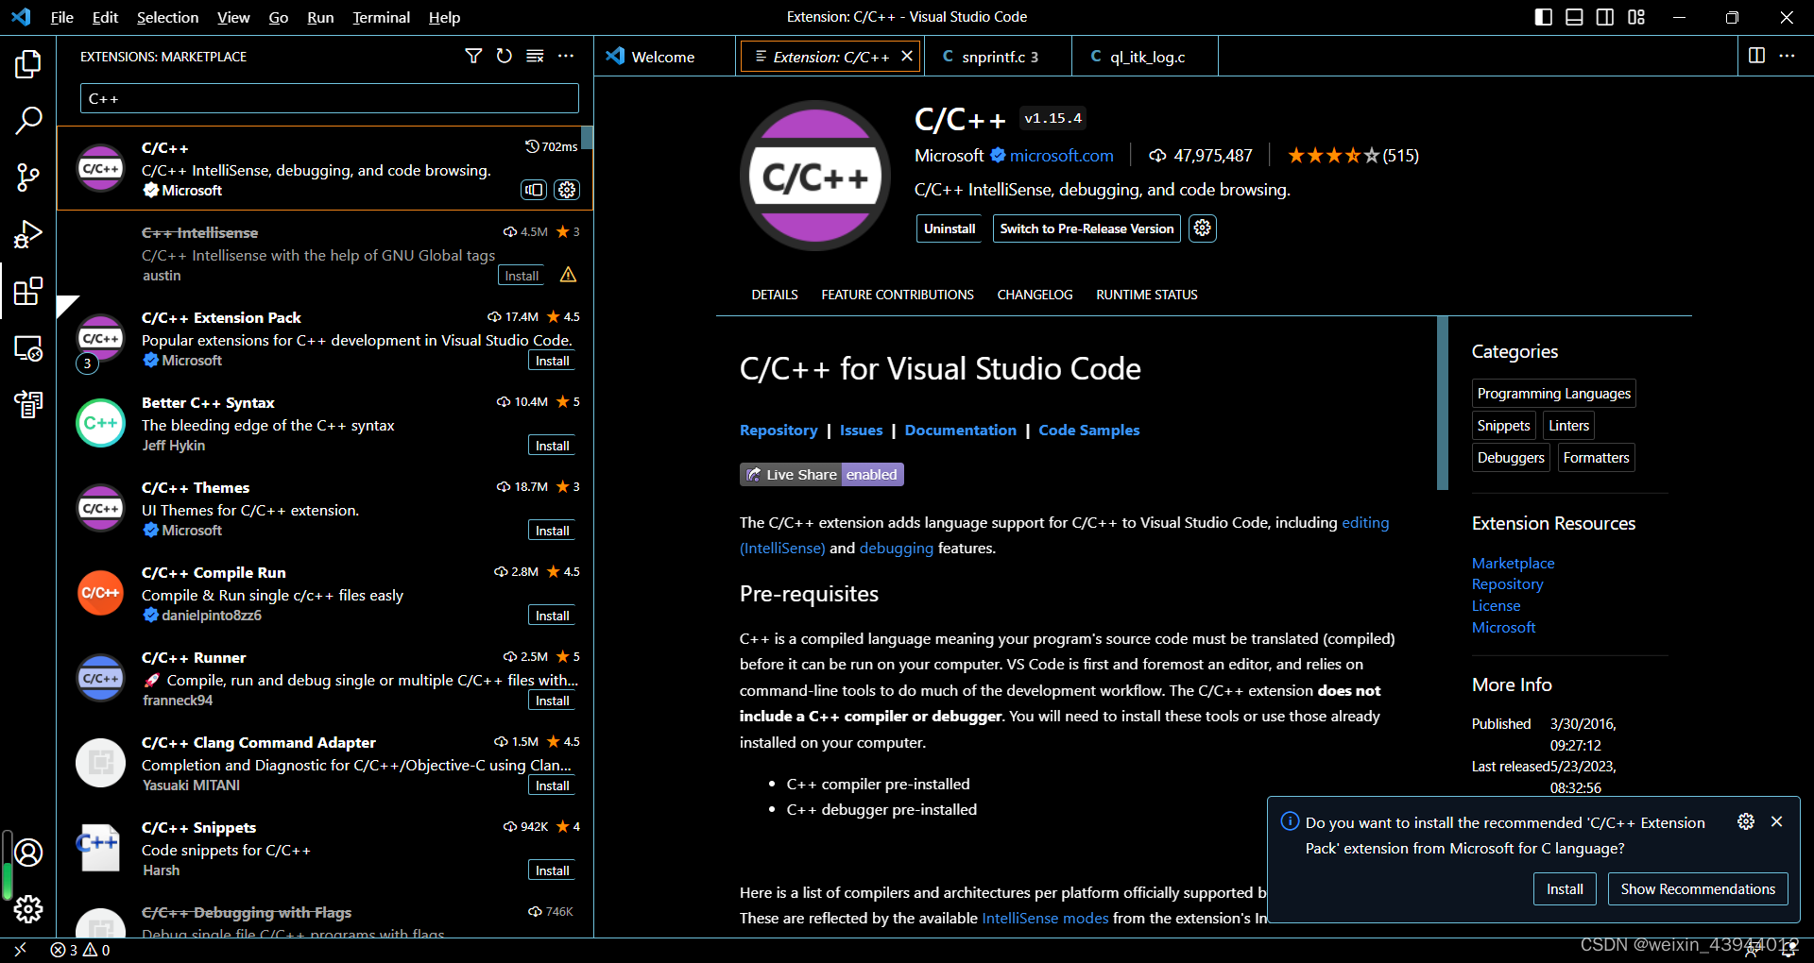Toggle secondary side bar layout button
The width and height of the screenshot is (1814, 963).
pos(1605,17)
